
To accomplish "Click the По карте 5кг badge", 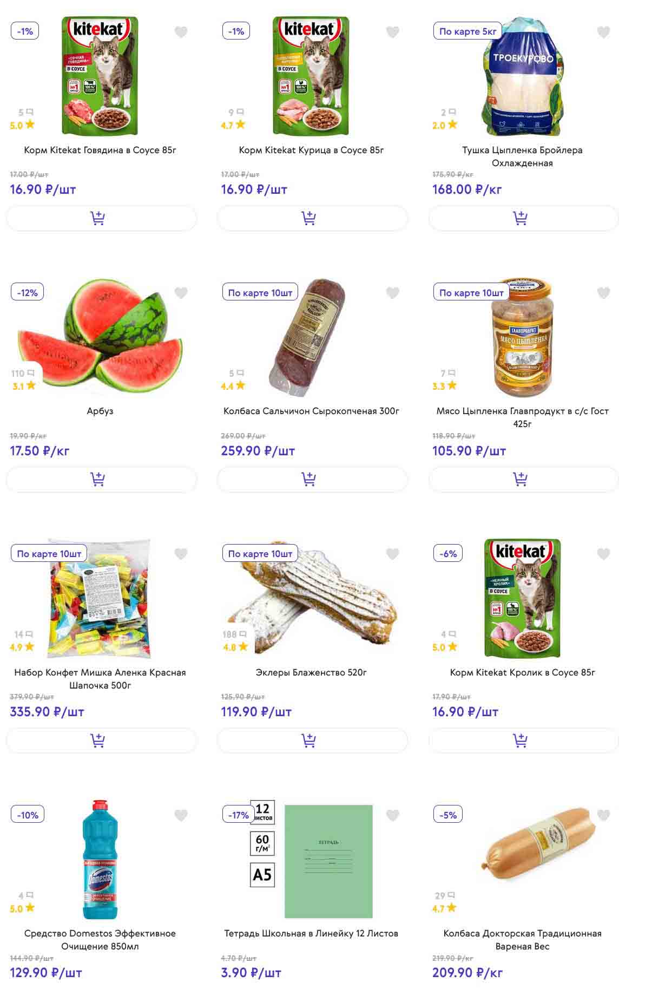I will [x=467, y=31].
